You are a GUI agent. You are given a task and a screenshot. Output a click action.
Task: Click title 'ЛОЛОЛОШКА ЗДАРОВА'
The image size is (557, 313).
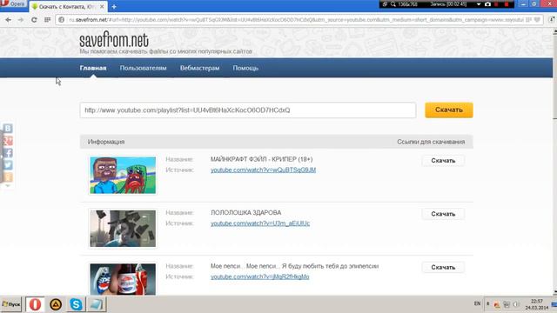tap(245, 212)
